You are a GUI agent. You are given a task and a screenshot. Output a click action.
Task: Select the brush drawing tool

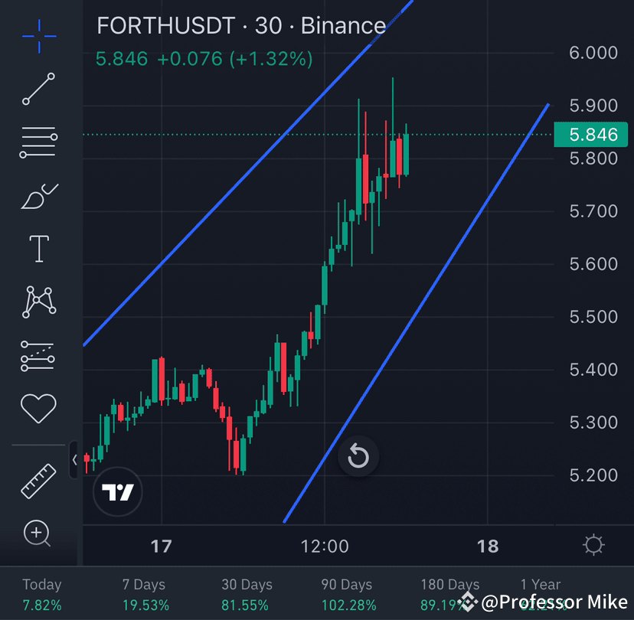pos(38,195)
